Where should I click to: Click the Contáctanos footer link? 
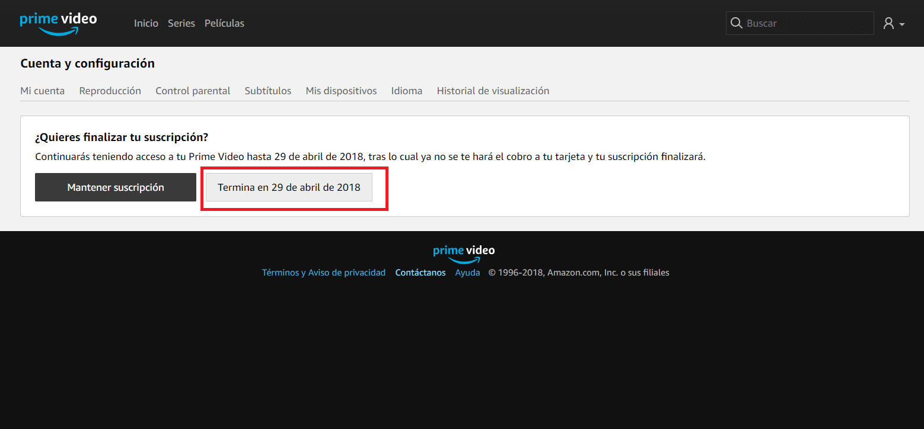420,273
